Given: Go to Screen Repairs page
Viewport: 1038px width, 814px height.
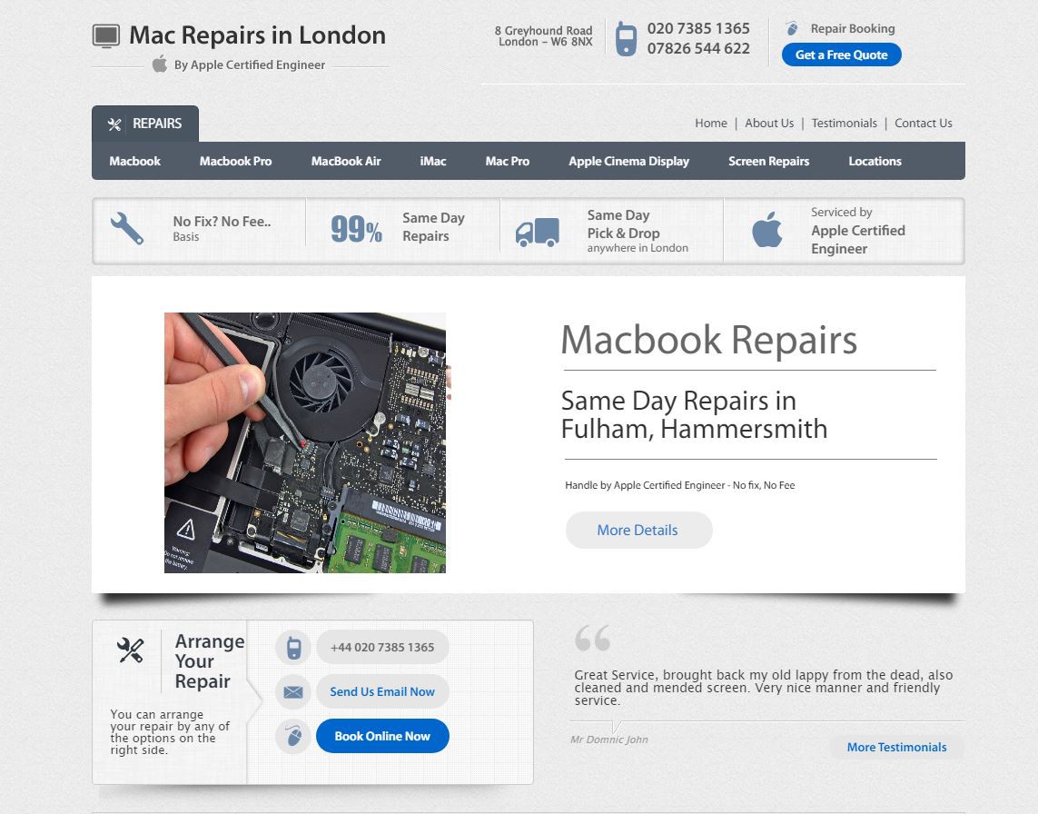Looking at the screenshot, I should click(x=768, y=161).
